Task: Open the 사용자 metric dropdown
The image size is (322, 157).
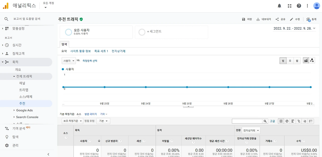Action: (69, 61)
